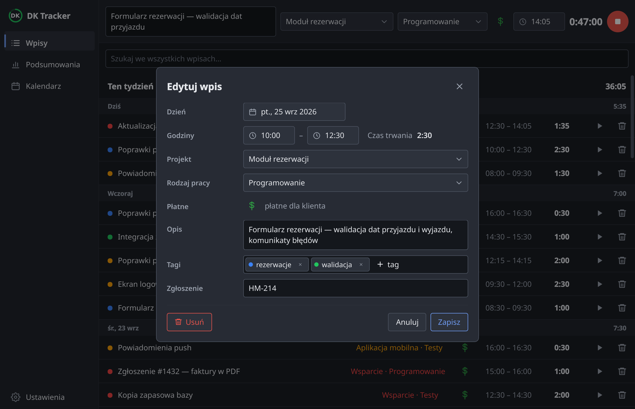
Task: Expand Projekt dropdown in dialog
Action: click(x=355, y=159)
